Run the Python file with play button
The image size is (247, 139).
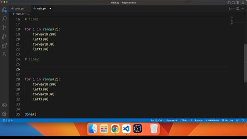(230, 8)
